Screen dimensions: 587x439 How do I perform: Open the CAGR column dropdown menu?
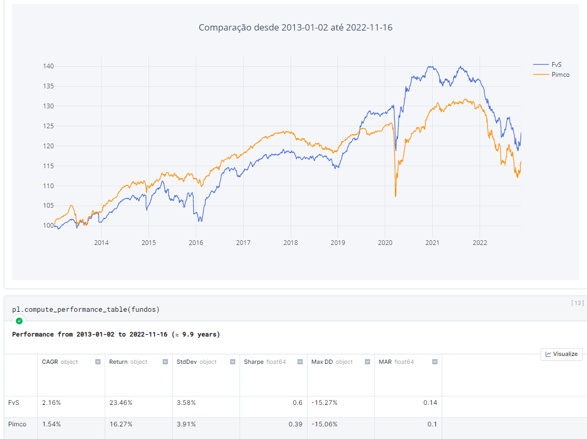[98, 362]
